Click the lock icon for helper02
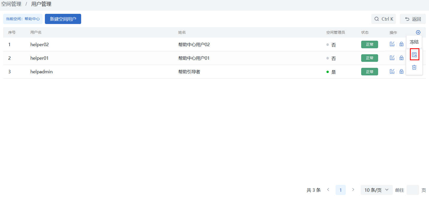Screen dimensions: 429x198 (x=401, y=44)
